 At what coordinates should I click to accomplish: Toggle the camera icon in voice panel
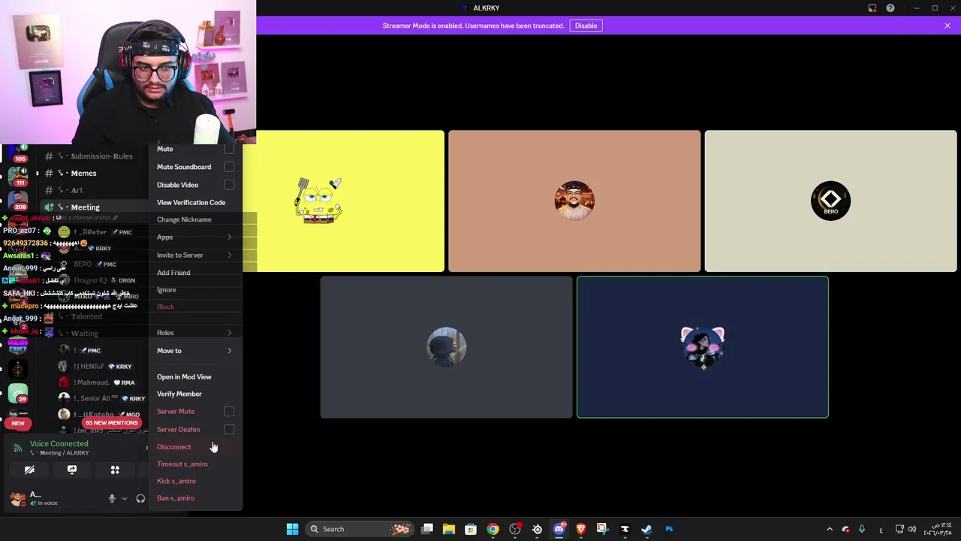pos(29,470)
